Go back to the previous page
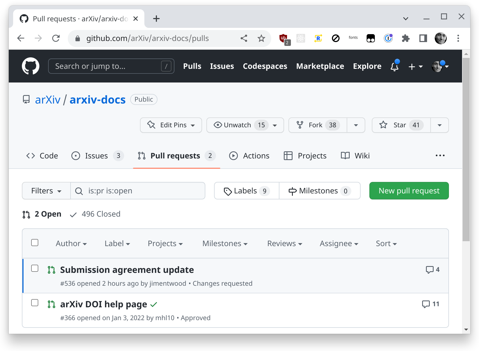Viewport: 479px width, 351px height. pyautogui.click(x=21, y=38)
